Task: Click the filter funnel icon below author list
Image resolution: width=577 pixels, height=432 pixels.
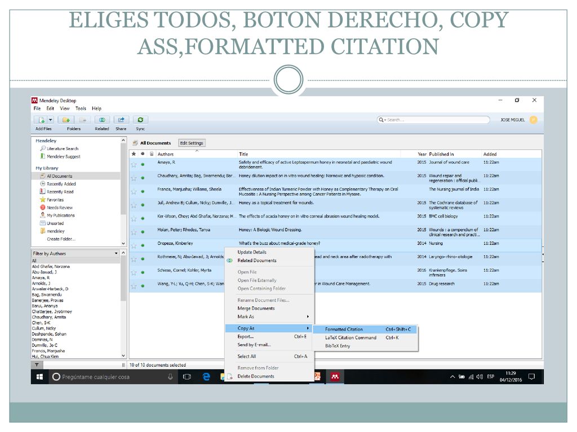Action: (37, 364)
